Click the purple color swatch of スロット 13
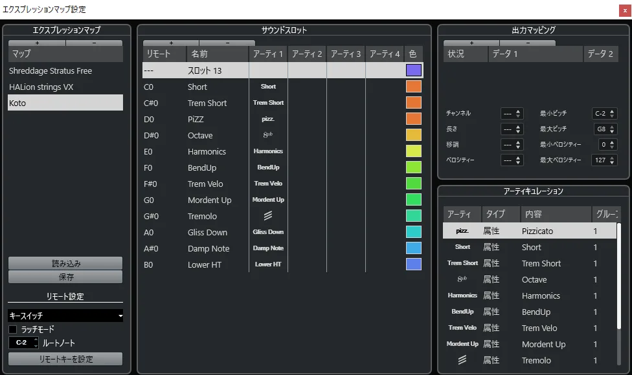This screenshot has height=375, width=632. 414,70
